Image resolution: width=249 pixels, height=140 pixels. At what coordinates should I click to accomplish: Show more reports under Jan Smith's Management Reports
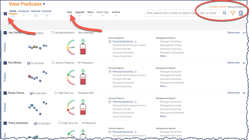coord(164,56)
